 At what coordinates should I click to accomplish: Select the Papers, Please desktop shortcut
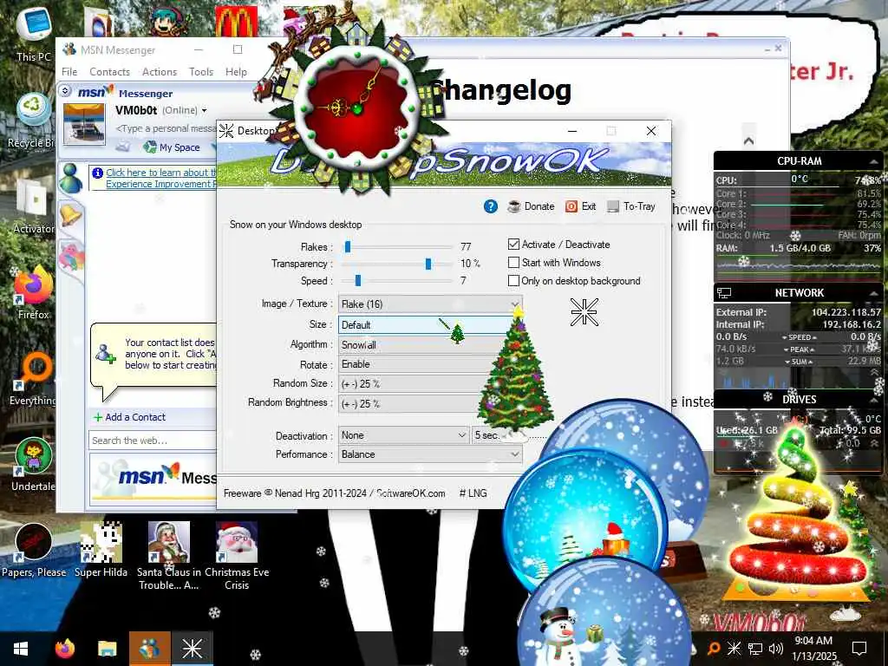[x=34, y=549]
